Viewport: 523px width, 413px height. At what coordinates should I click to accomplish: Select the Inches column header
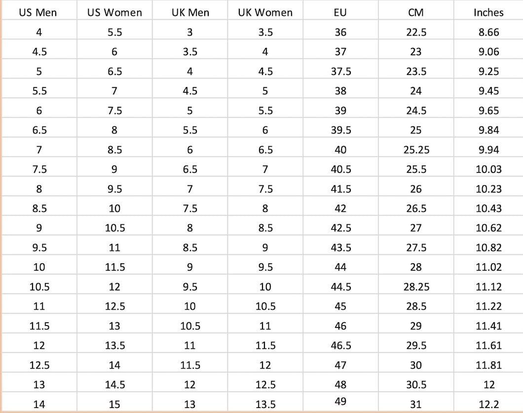(x=488, y=13)
